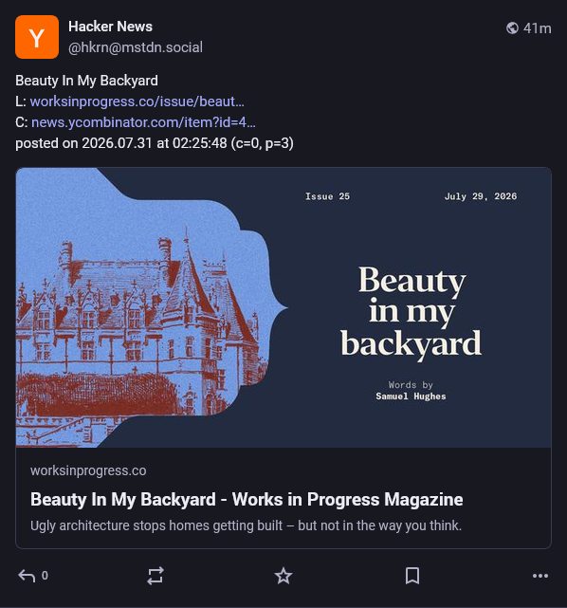Click the link card title Beauty In My Backyard - Works in Progress Magazine
The width and height of the screenshot is (567, 608).
[x=247, y=500]
